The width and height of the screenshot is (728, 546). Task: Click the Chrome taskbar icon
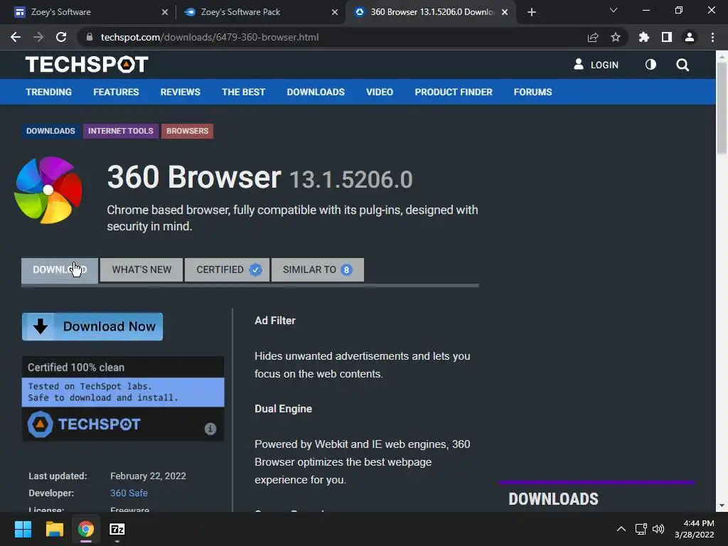pyautogui.click(x=86, y=529)
